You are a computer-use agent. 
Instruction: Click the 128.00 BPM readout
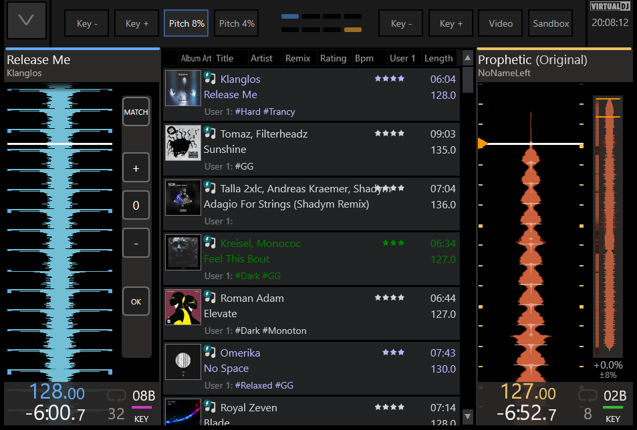57,392
